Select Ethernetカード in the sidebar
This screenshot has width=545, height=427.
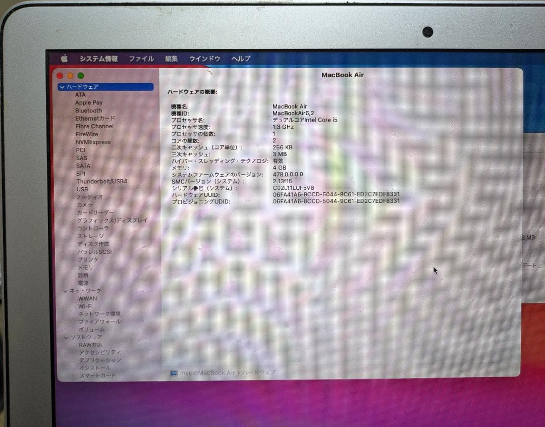pyautogui.click(x=95, y=118)
